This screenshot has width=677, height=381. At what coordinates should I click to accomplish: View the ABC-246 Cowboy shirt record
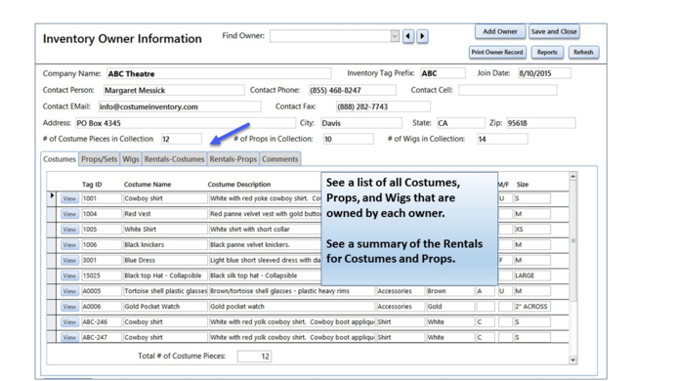click(69, 322)
